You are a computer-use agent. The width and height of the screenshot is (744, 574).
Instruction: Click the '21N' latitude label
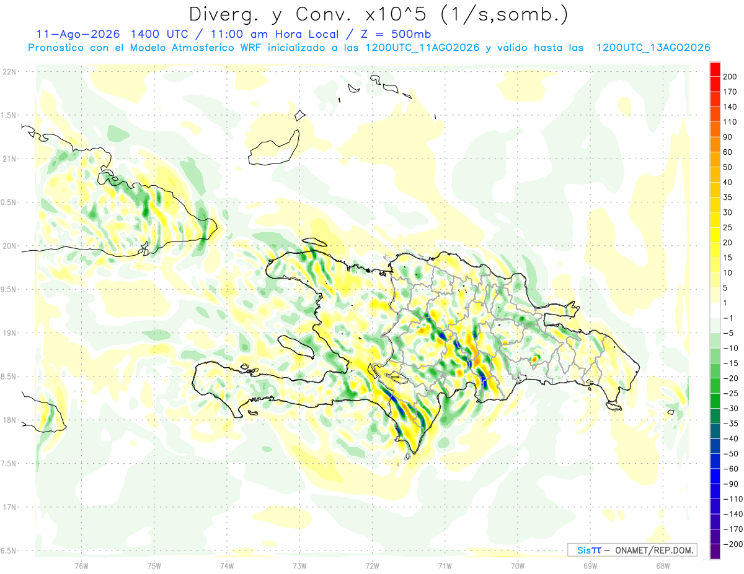[x=9, y=159]
